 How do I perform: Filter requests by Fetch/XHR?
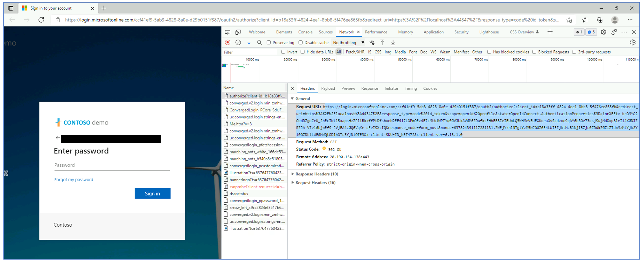pyautogui.click(x=355, y=52)
